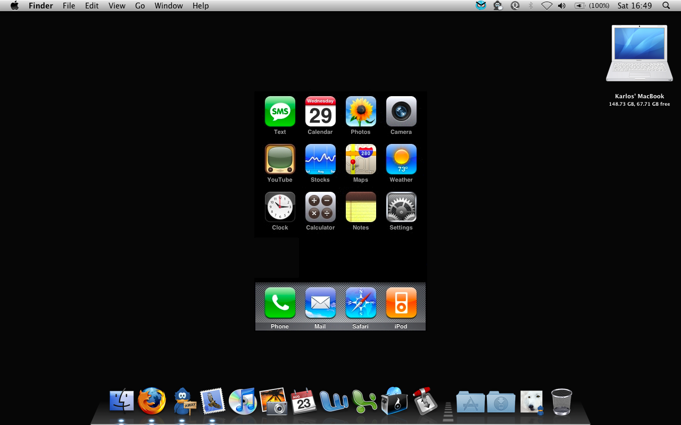
Task: Open the Window menu
Action: pos(168,5)
